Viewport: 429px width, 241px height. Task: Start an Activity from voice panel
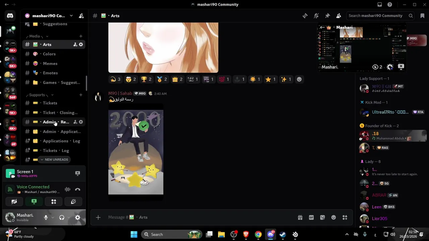[54, 202]
